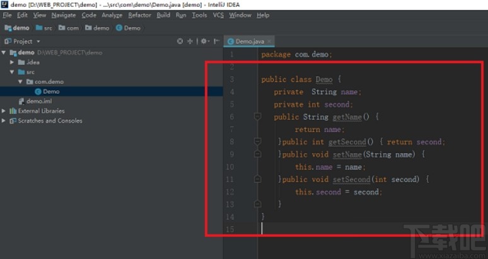Viewport: 488px width, 259px height.
Task: Click the Demo class name on line 3
Action: [x=324, y=79]
